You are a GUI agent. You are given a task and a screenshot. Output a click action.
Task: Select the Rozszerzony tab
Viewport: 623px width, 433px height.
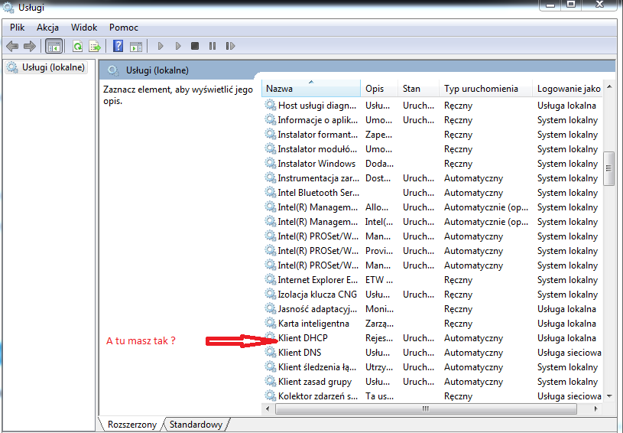[132, 425]
